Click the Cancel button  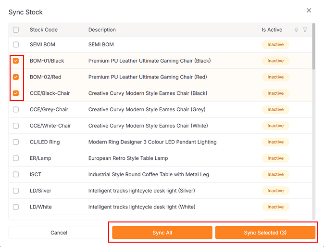click(x=59, y=233)
